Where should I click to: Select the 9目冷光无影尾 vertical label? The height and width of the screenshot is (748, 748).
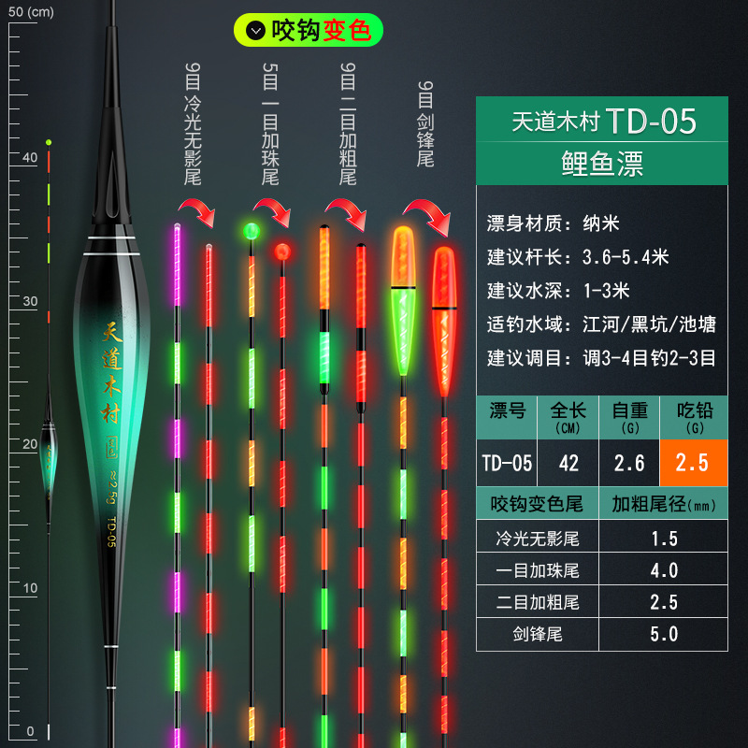click(193, 124)
